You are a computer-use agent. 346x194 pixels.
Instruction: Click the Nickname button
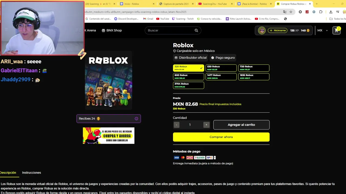point(278,30)
